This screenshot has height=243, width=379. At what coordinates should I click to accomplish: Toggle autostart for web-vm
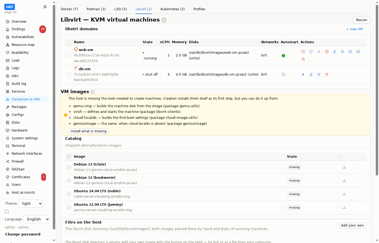click(283, 56)
